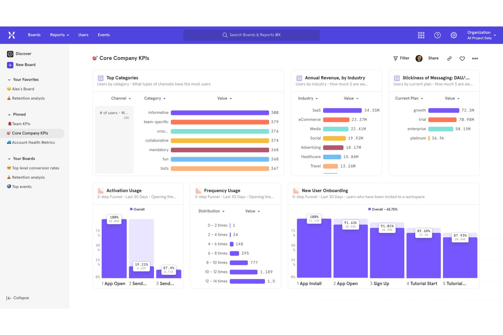
Task: Click the Filter button label
Action: coord(404,58)
